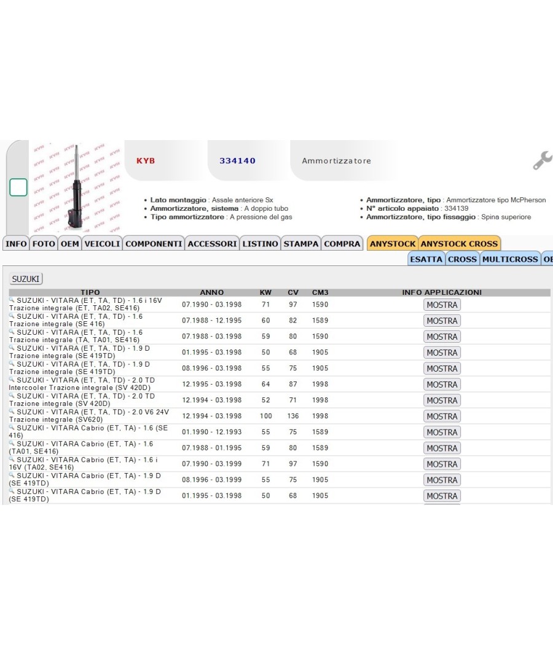
Task: Click MOSTRA for Vitara 2.0 TD 52 kW
Action: (x=442, y=401)
